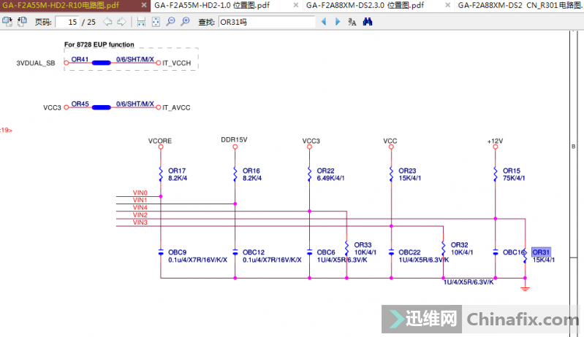Click the VIN3 signal label
This screenshot has height=337, width=584.
(140, 222)
